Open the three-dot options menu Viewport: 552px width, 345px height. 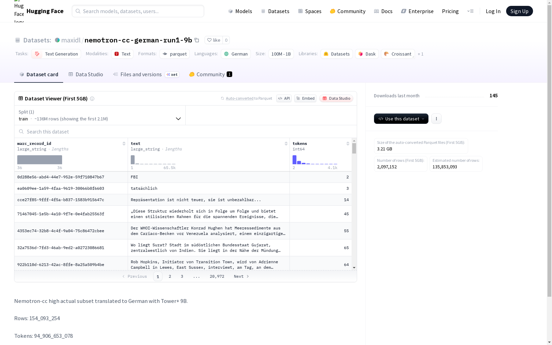tap(436, 119)
